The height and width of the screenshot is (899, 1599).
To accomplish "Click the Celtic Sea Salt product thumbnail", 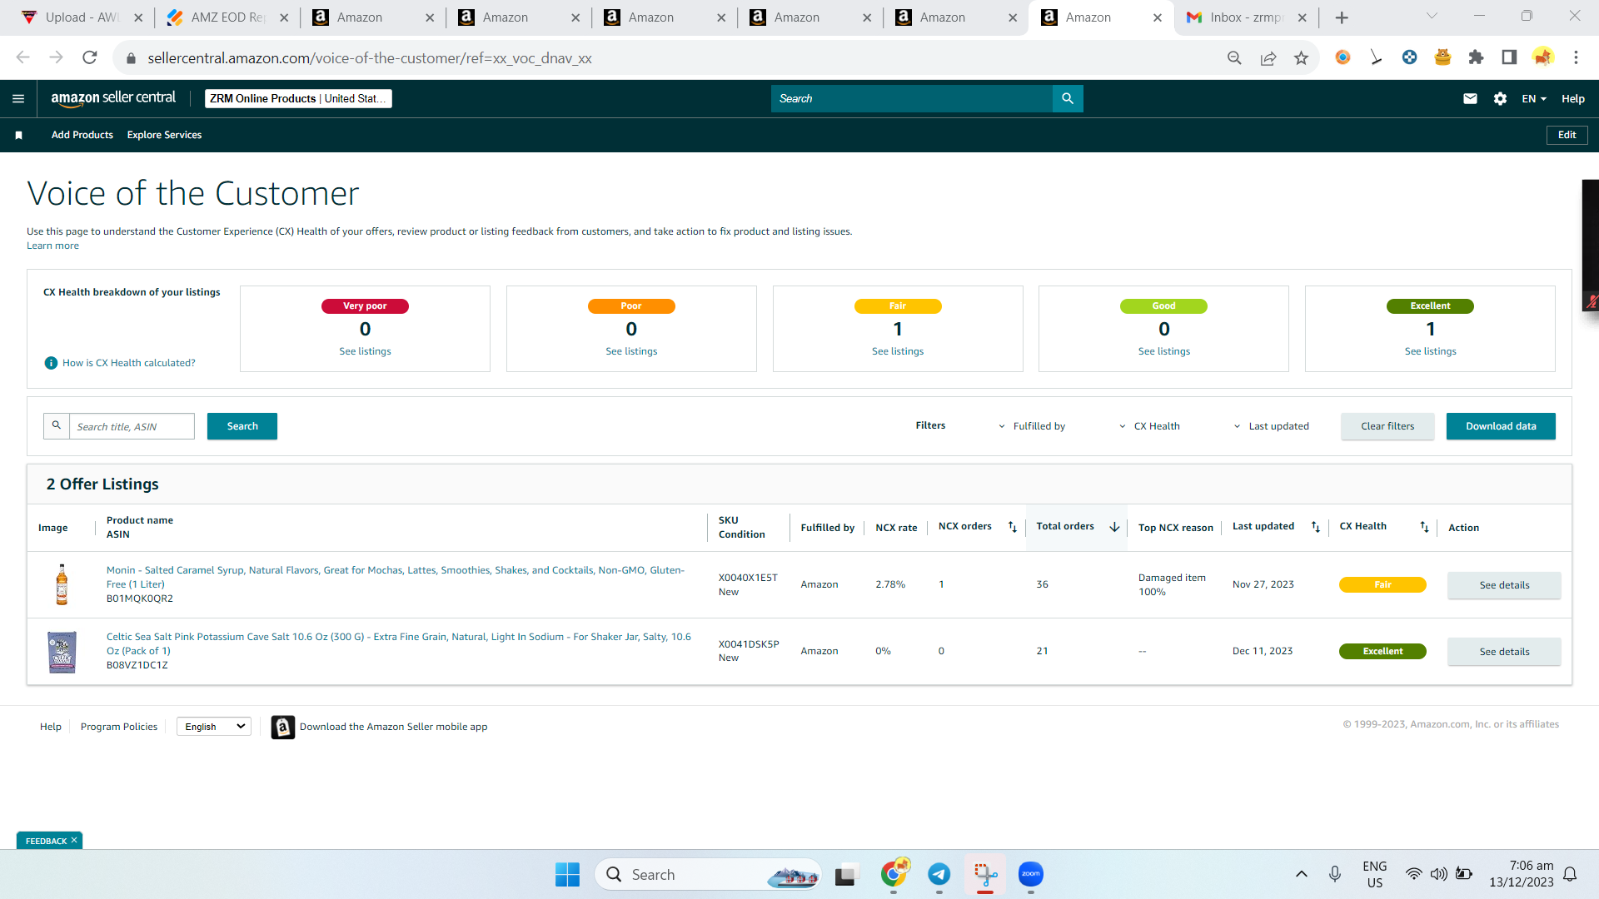I will (x=62, y=652).
